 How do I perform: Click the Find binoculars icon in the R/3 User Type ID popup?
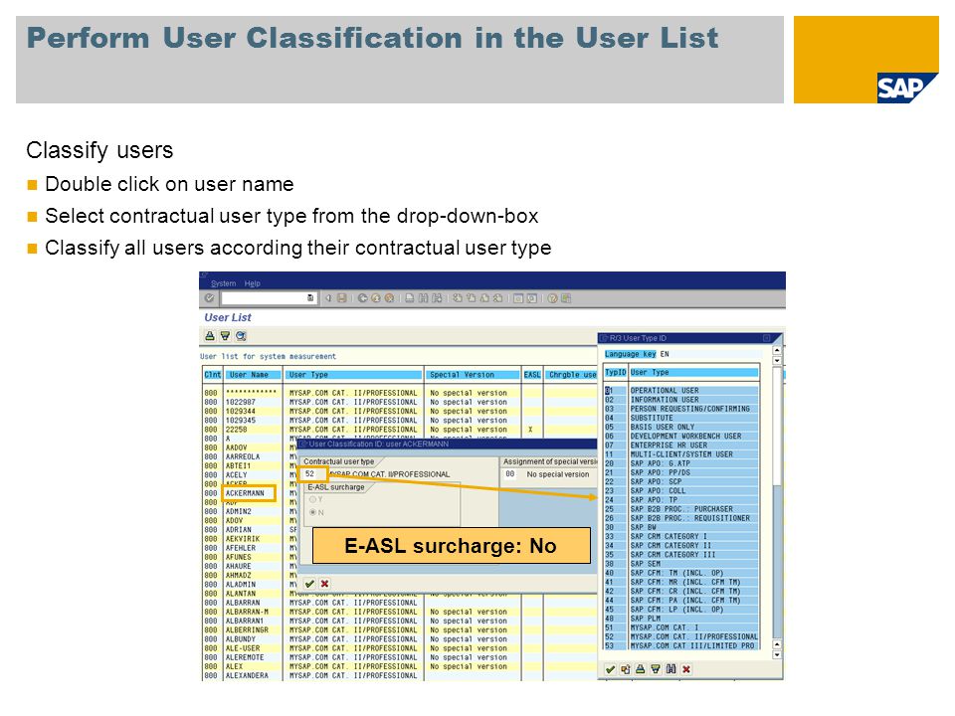(x=671, y=669)
